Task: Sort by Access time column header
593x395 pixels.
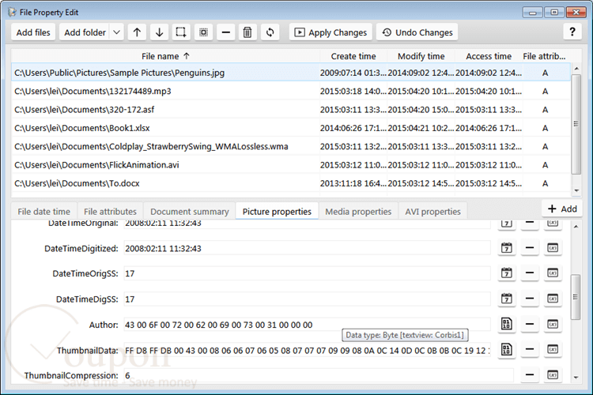Action: tap(489, 56)
